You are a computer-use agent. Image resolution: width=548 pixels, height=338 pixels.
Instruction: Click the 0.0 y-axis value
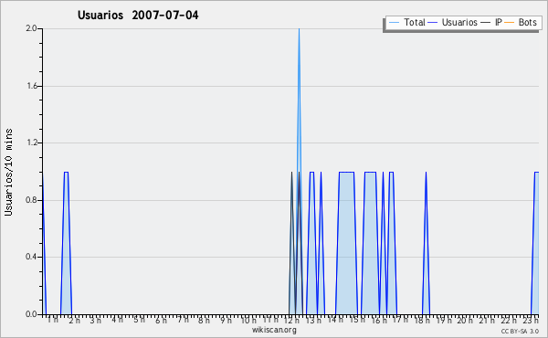[x=31, y=314]
